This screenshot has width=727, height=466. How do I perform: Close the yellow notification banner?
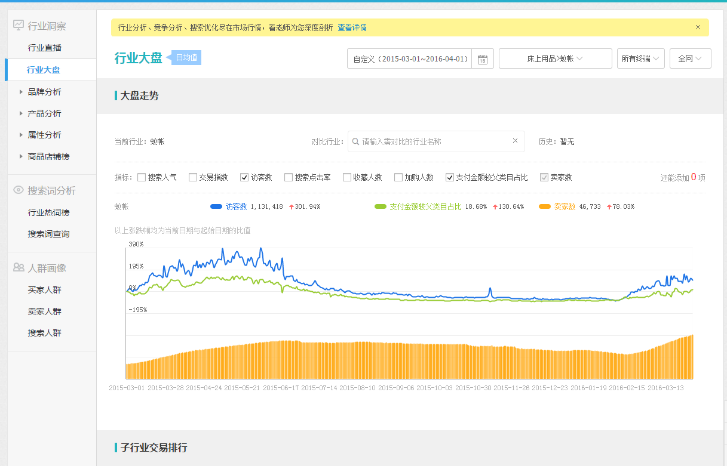[698, 27]
